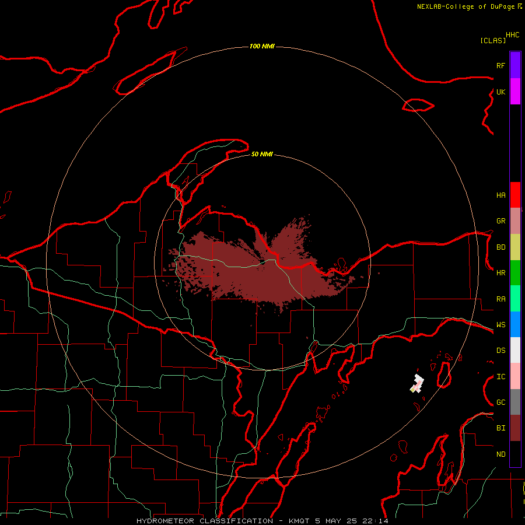Click the 22:14 timestamp
This screenshot has height=525, width=525.
click(x=375, y=521)
